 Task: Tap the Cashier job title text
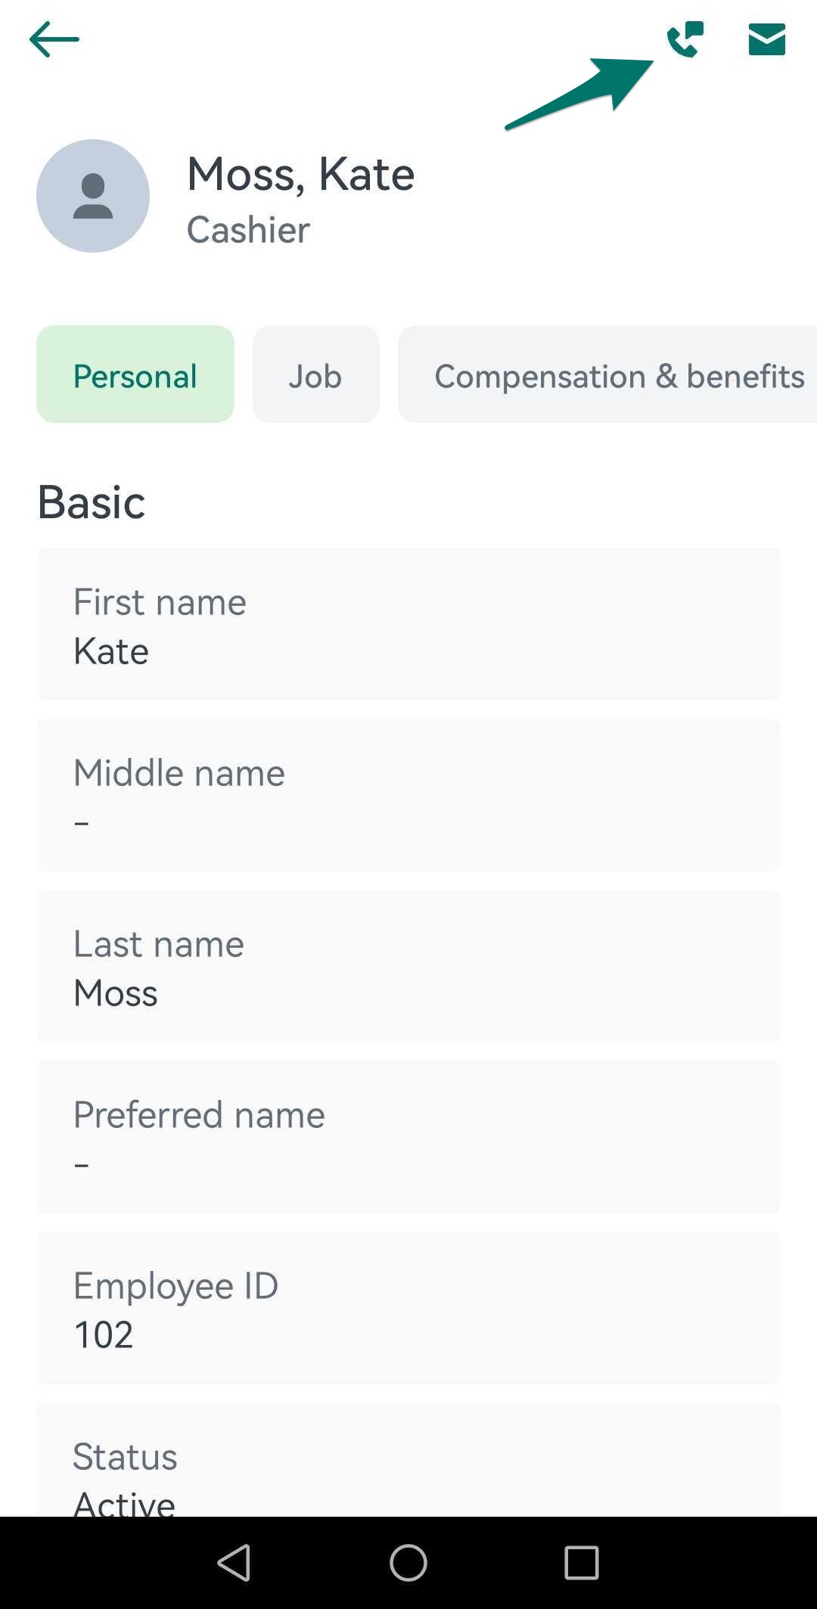tap(247, 230)
